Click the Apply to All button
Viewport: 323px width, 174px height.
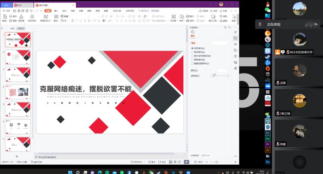[195, 155]
